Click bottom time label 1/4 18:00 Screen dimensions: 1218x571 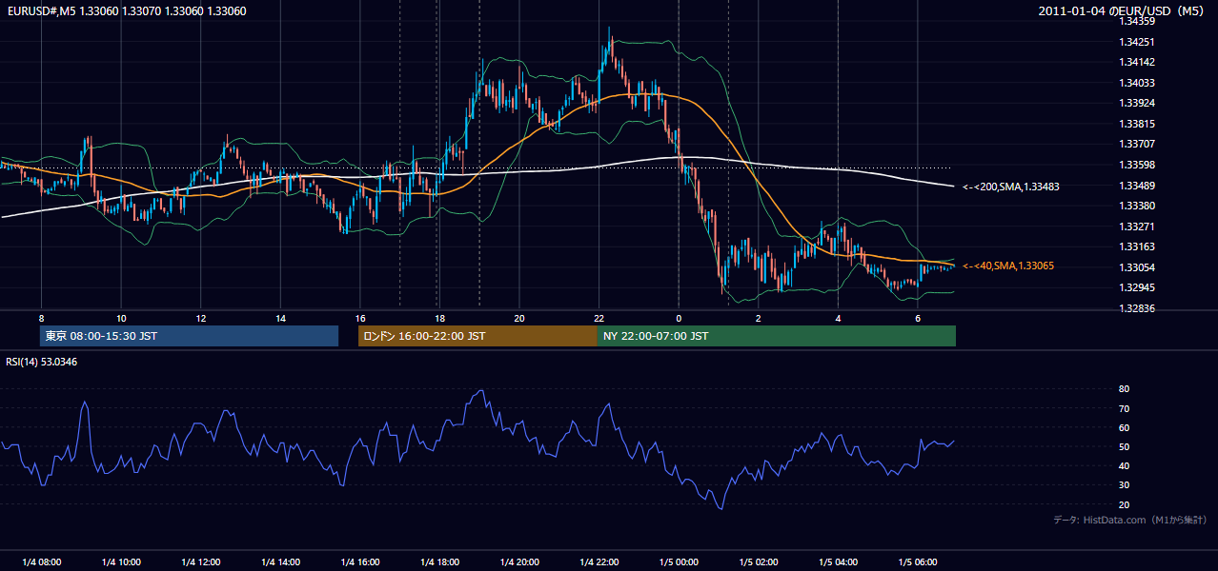pyautogui.click(x=439, y=562)
